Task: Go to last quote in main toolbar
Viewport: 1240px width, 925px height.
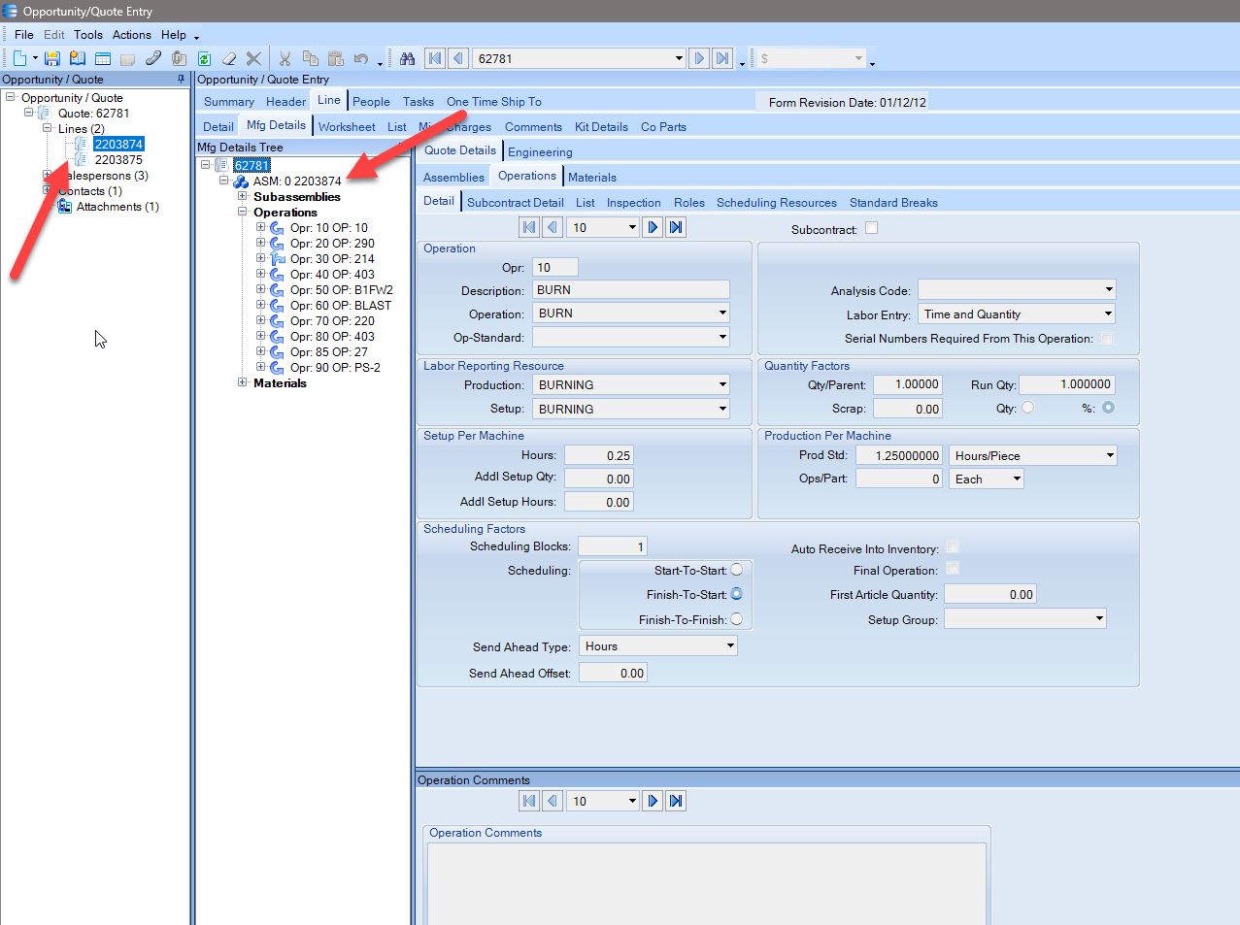Action: [x=722, y=58]
